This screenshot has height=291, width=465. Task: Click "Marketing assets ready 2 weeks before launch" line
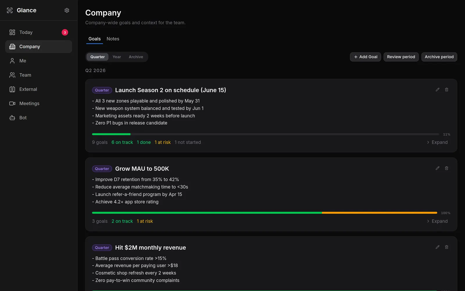tap(144, 116)
